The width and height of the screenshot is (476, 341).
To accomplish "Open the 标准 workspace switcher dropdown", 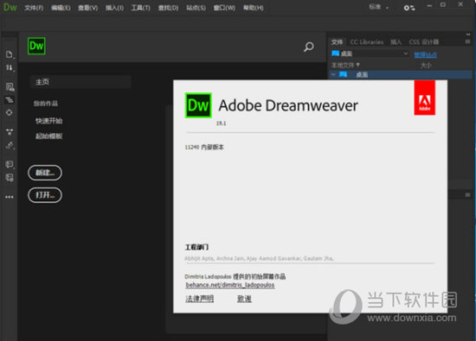I will [378, 7].
